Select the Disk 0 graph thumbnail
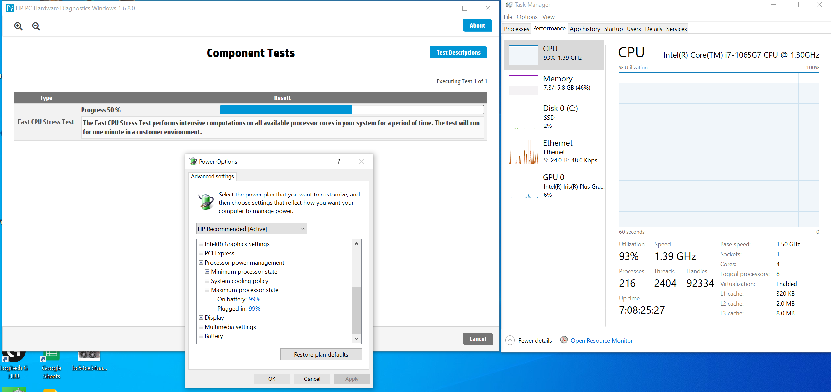831x392 pixels. [x=523, y=117]
